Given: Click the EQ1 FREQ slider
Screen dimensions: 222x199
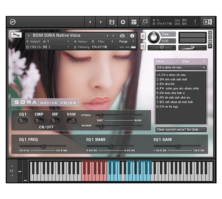Looking at the screenshot, I should 43,146.
